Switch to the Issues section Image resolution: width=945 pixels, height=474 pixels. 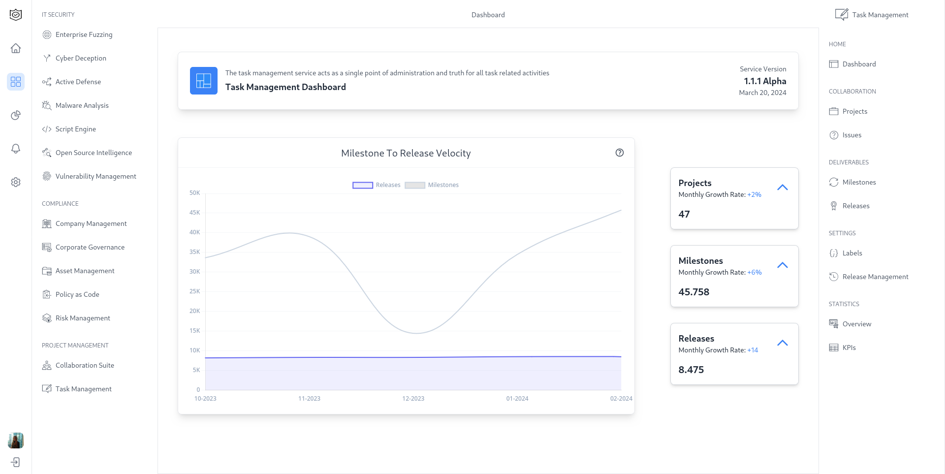click(852, 135)
